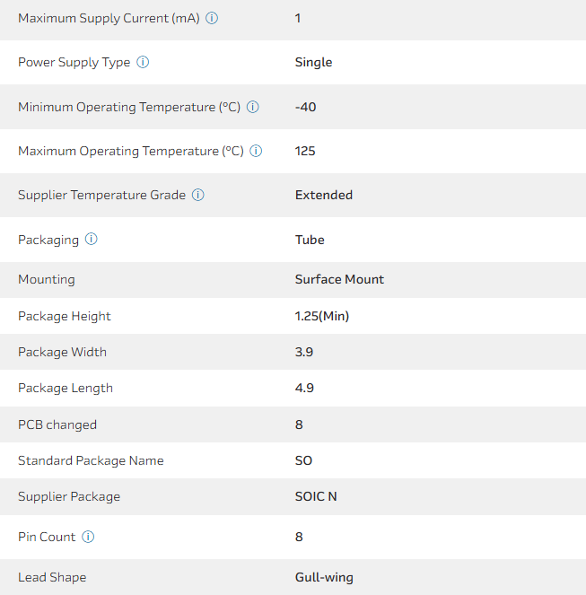Select the '-40' minimum temperature value
The height and width of the screenshot is (595, 586).
[305, 107]
